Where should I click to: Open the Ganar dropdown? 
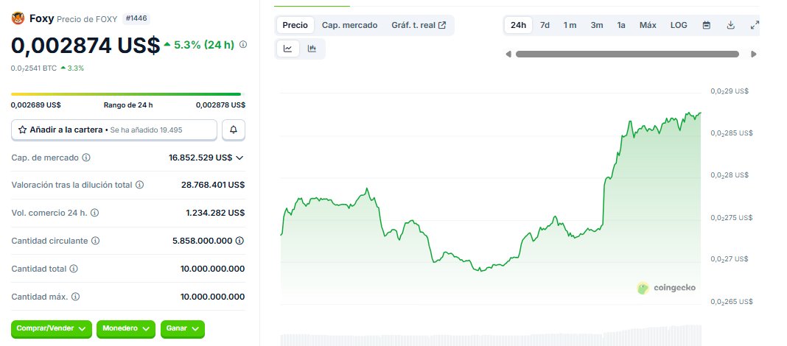tap(183, 329)
